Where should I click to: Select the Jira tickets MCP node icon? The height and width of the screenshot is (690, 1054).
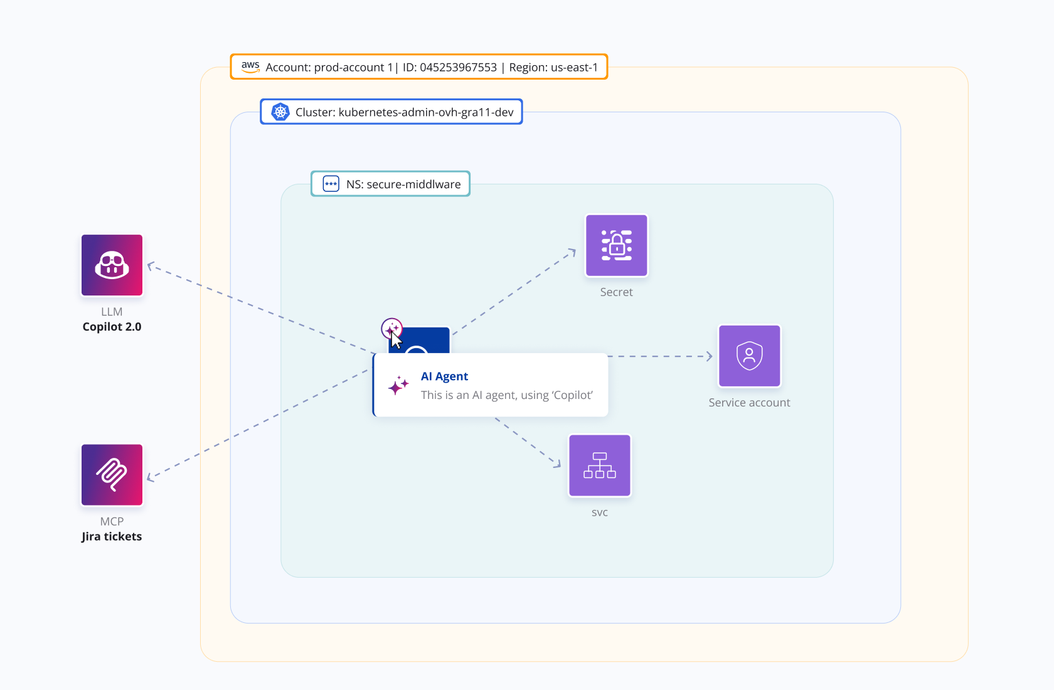pos(112,475)
